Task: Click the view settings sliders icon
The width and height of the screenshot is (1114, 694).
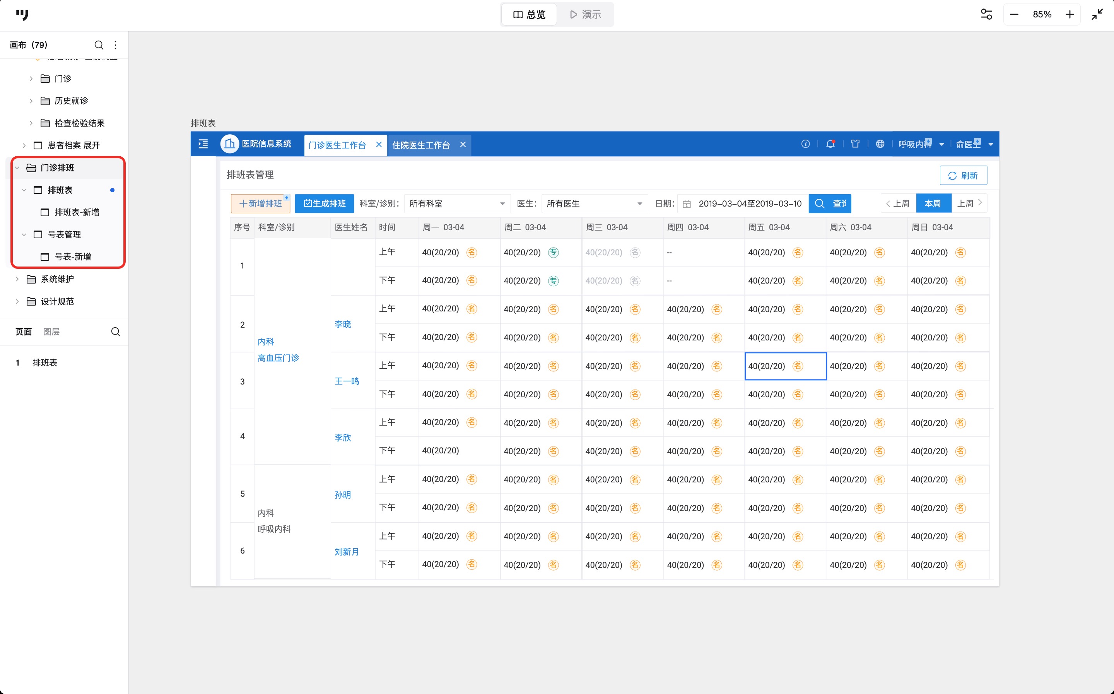Action: tap(986, 15)
